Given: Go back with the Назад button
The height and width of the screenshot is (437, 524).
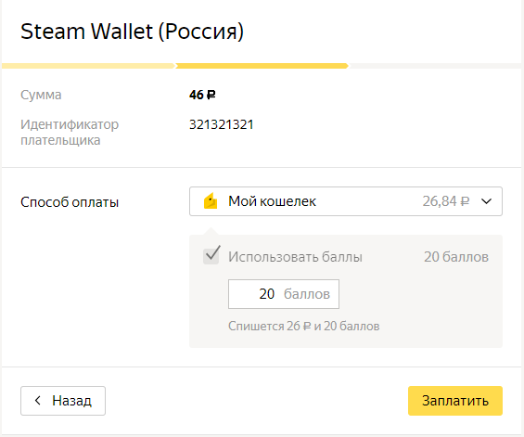Looking at the screenshot, I should coord(63,401).
